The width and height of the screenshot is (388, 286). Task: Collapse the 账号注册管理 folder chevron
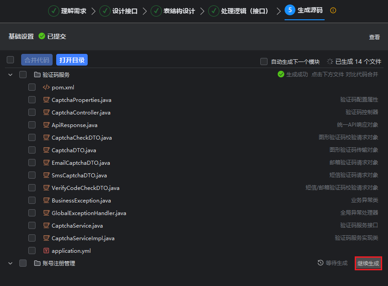pos(10,263)
